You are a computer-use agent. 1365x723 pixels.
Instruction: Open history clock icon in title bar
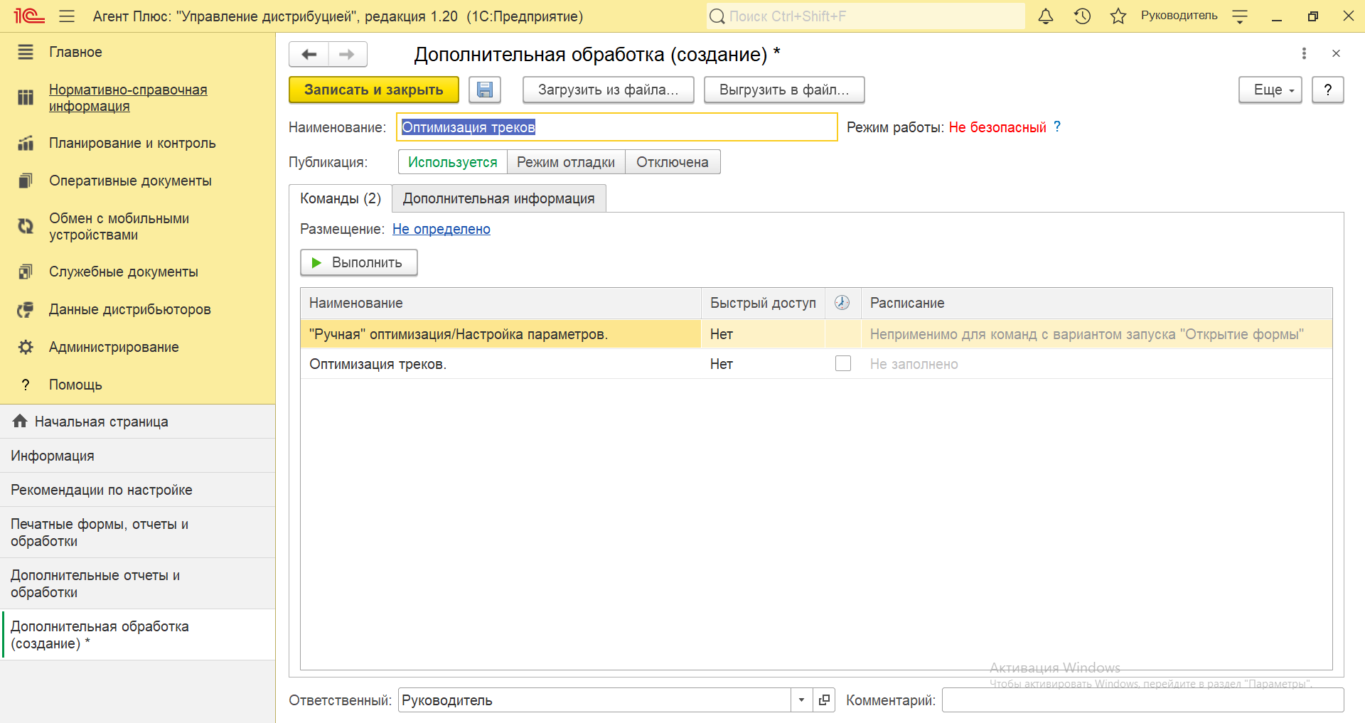pos(1082,16)
